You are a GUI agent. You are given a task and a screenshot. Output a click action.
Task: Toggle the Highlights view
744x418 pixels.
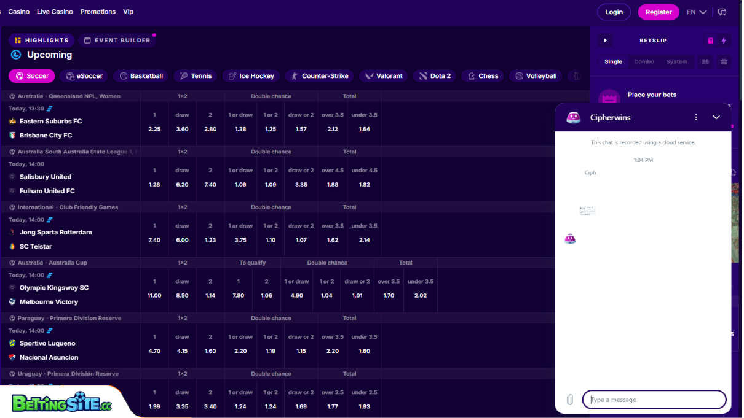[x=41, y=40]
